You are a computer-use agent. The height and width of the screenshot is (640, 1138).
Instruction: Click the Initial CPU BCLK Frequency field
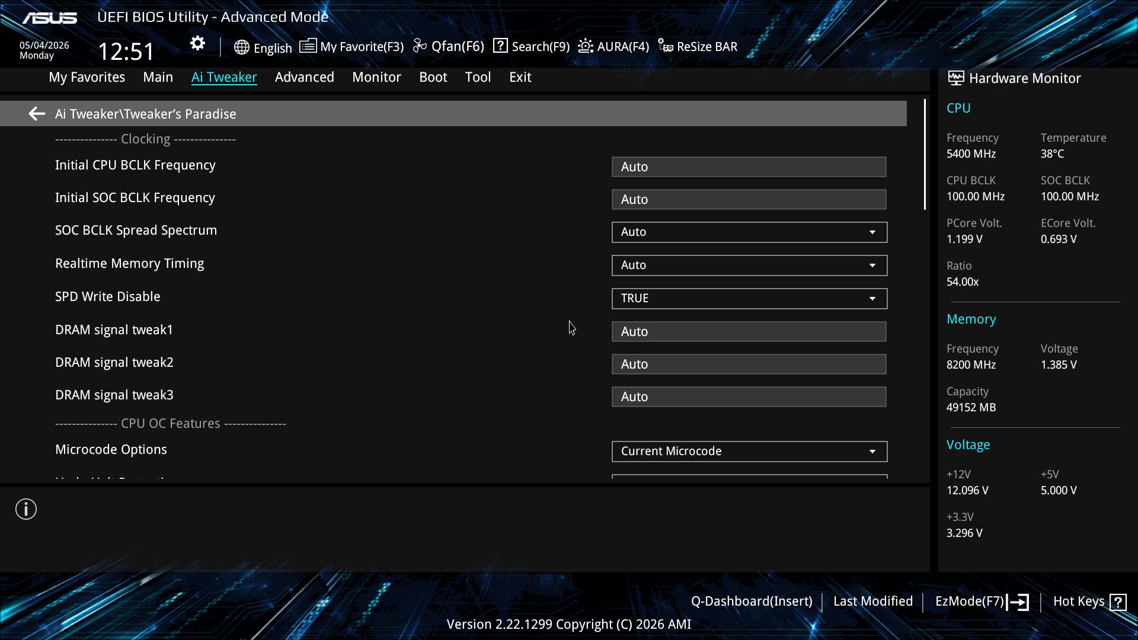coord(749,167)
